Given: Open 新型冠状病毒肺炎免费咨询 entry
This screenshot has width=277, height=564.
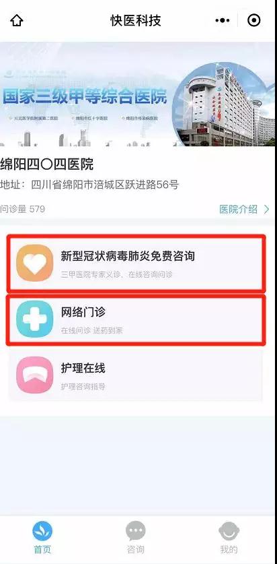Looking at the screenshot, I should click(136, 263).
